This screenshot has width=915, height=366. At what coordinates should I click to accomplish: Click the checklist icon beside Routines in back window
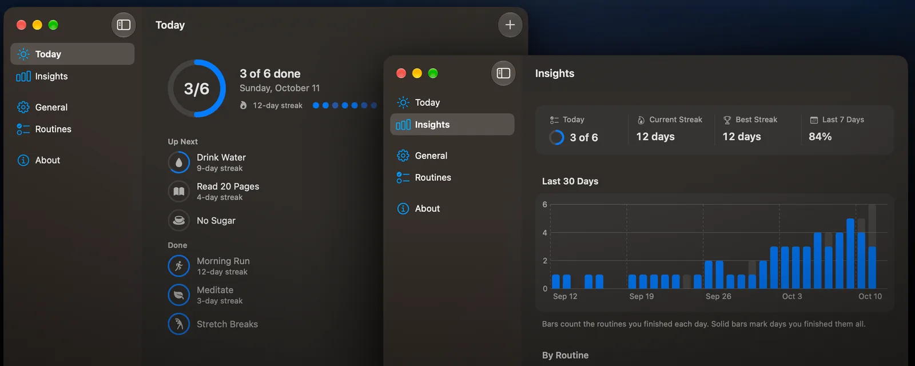coord(23,129)
